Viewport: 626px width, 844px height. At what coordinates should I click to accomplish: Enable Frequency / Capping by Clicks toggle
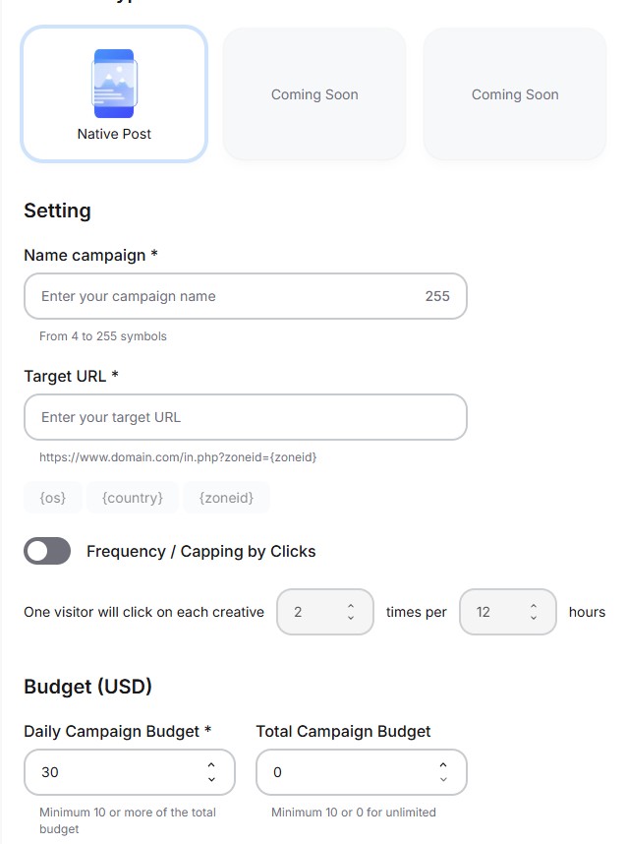click(47, 551)
